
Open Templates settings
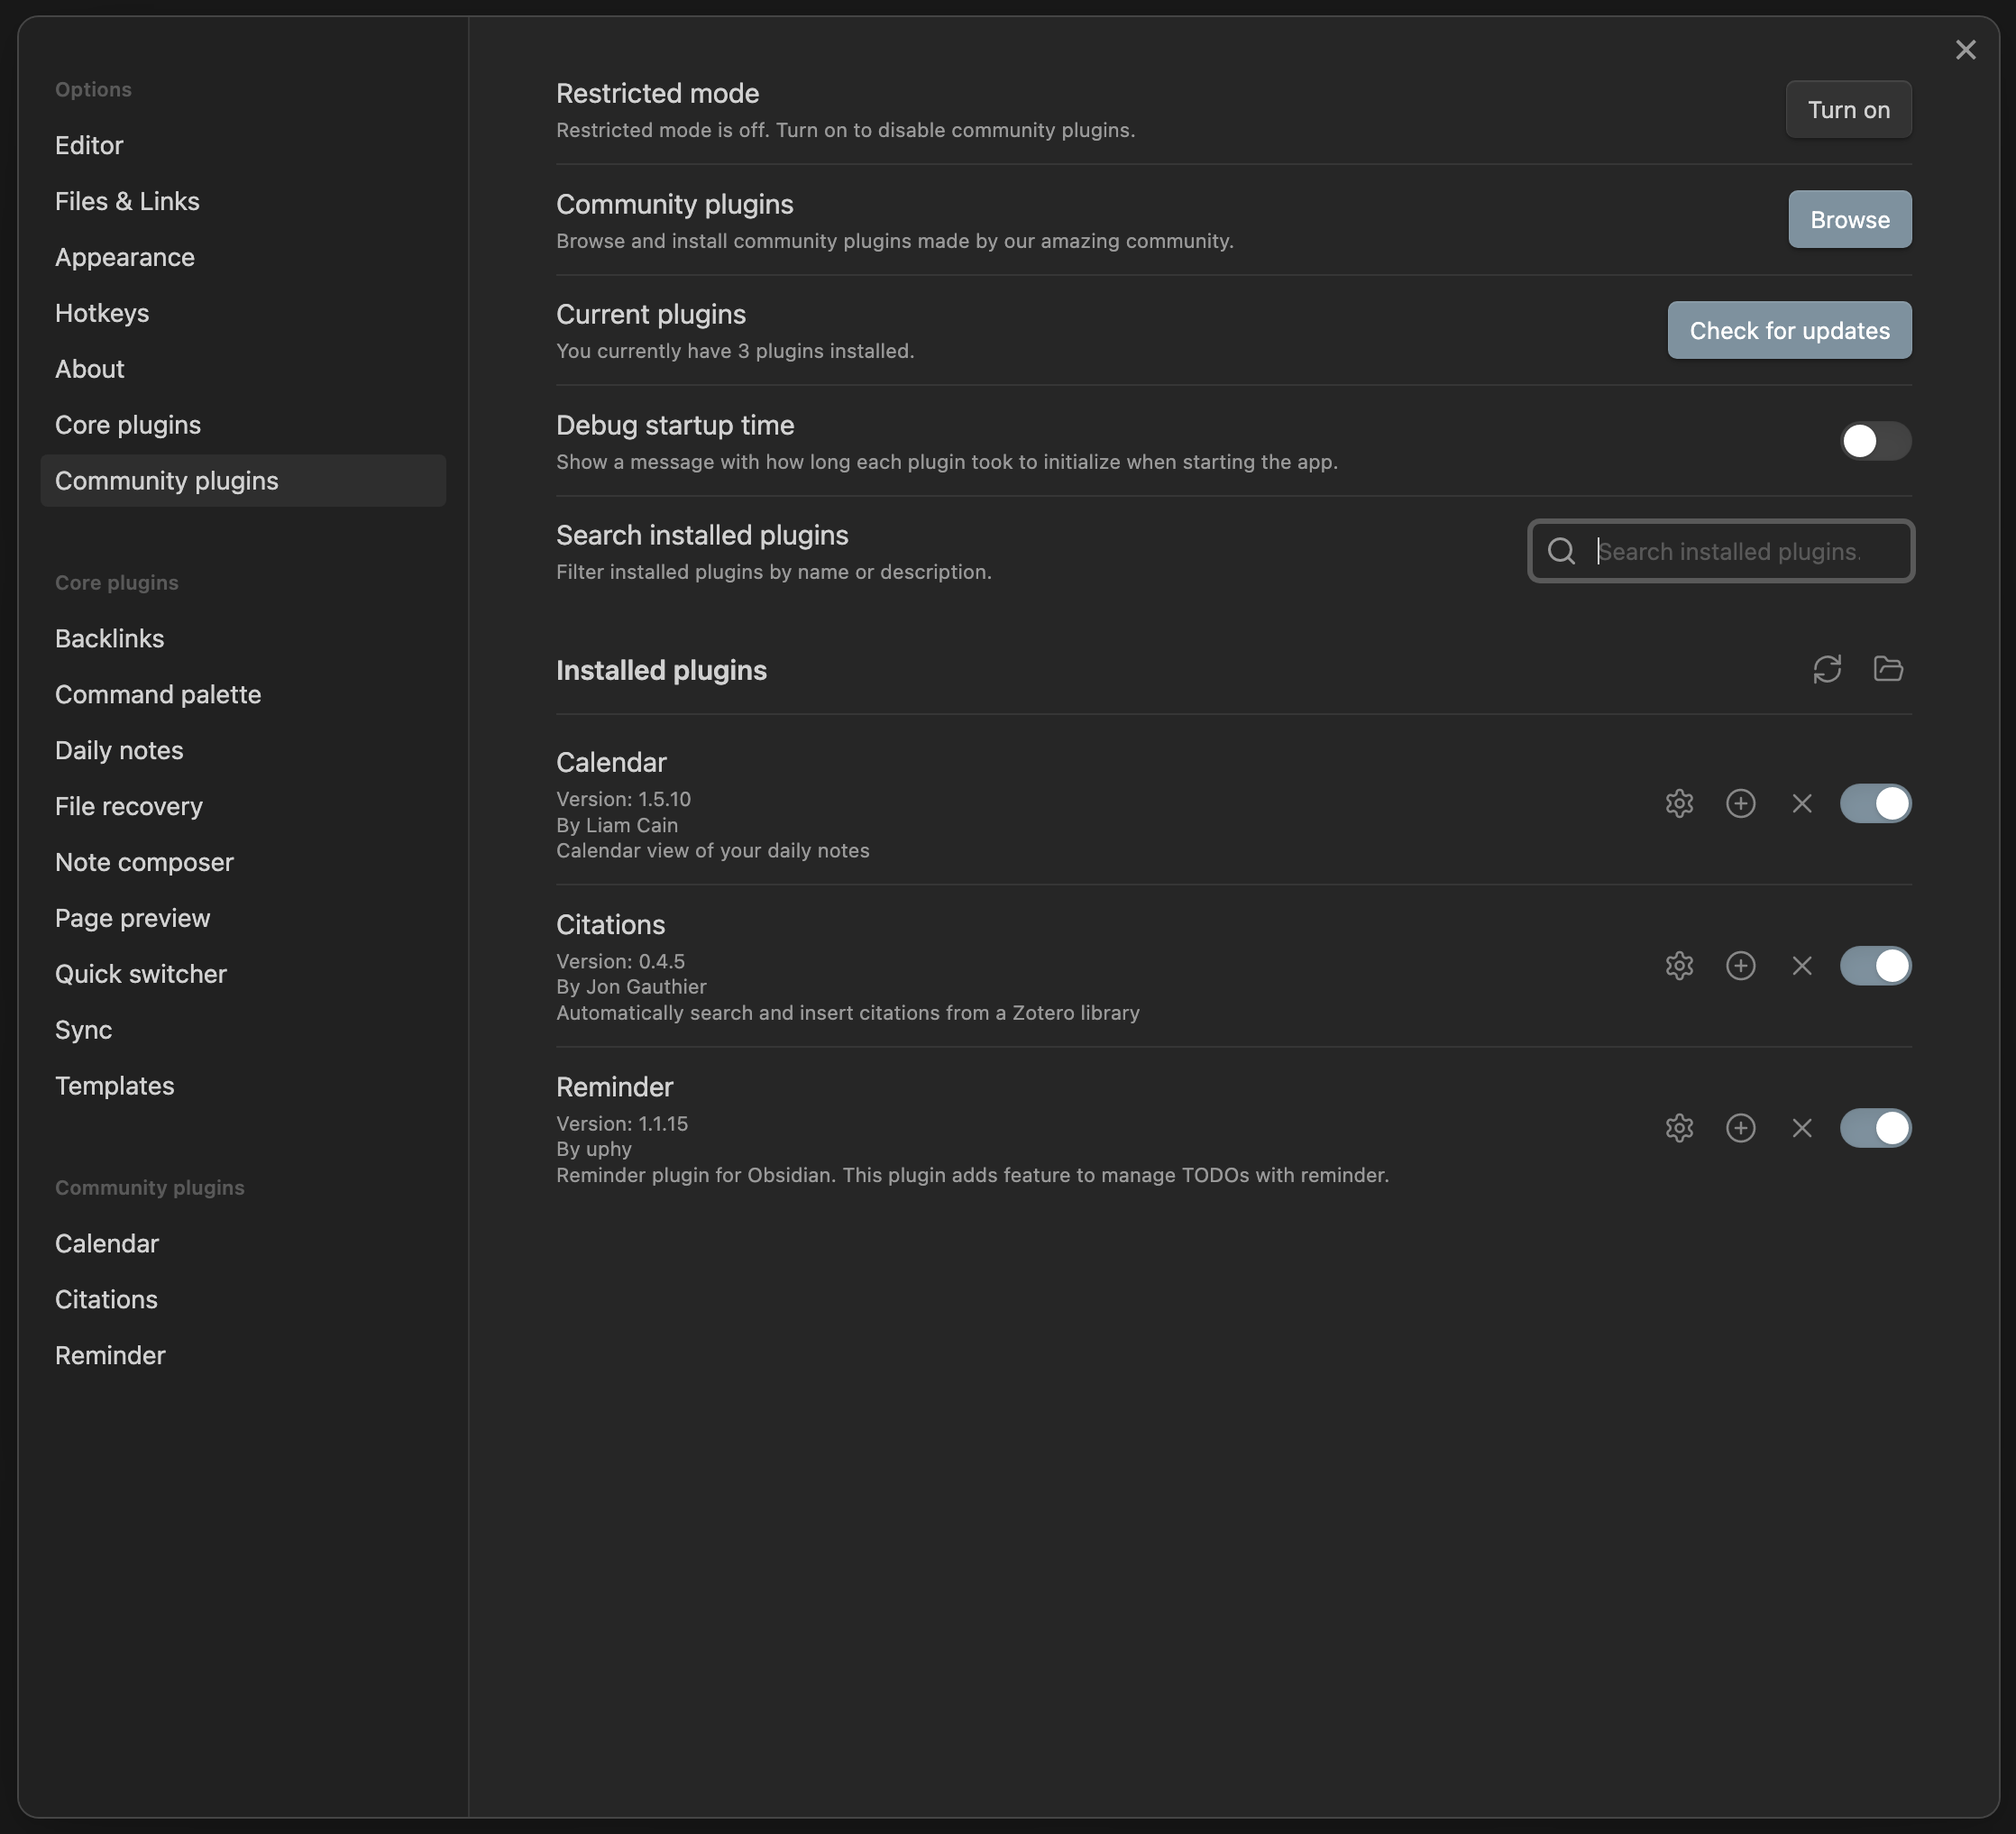click(243, 1086)
